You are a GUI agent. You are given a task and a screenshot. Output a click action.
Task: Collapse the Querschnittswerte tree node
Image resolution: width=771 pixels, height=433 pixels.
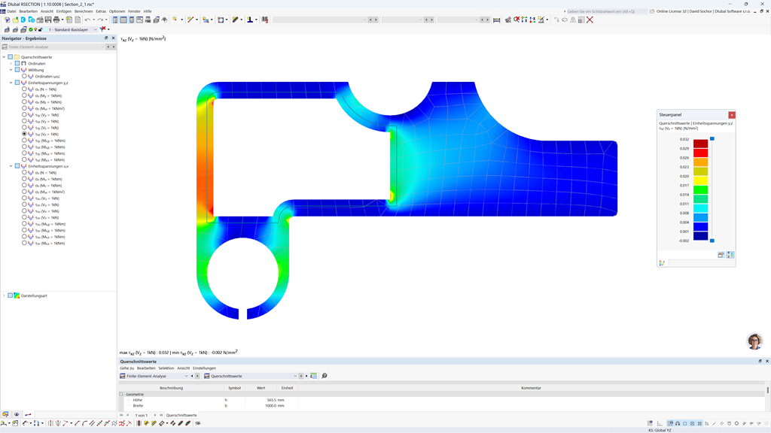point(4,57)
